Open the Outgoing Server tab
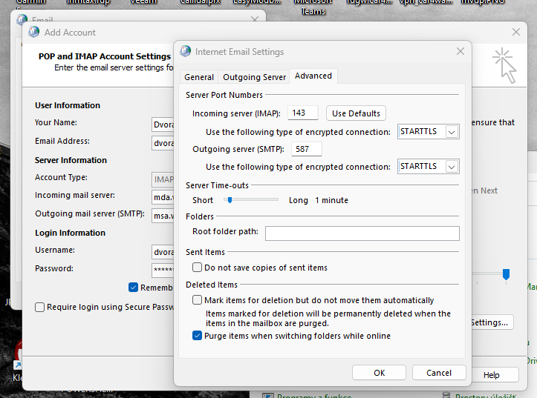The image size is (537, 398). [254, 77]
